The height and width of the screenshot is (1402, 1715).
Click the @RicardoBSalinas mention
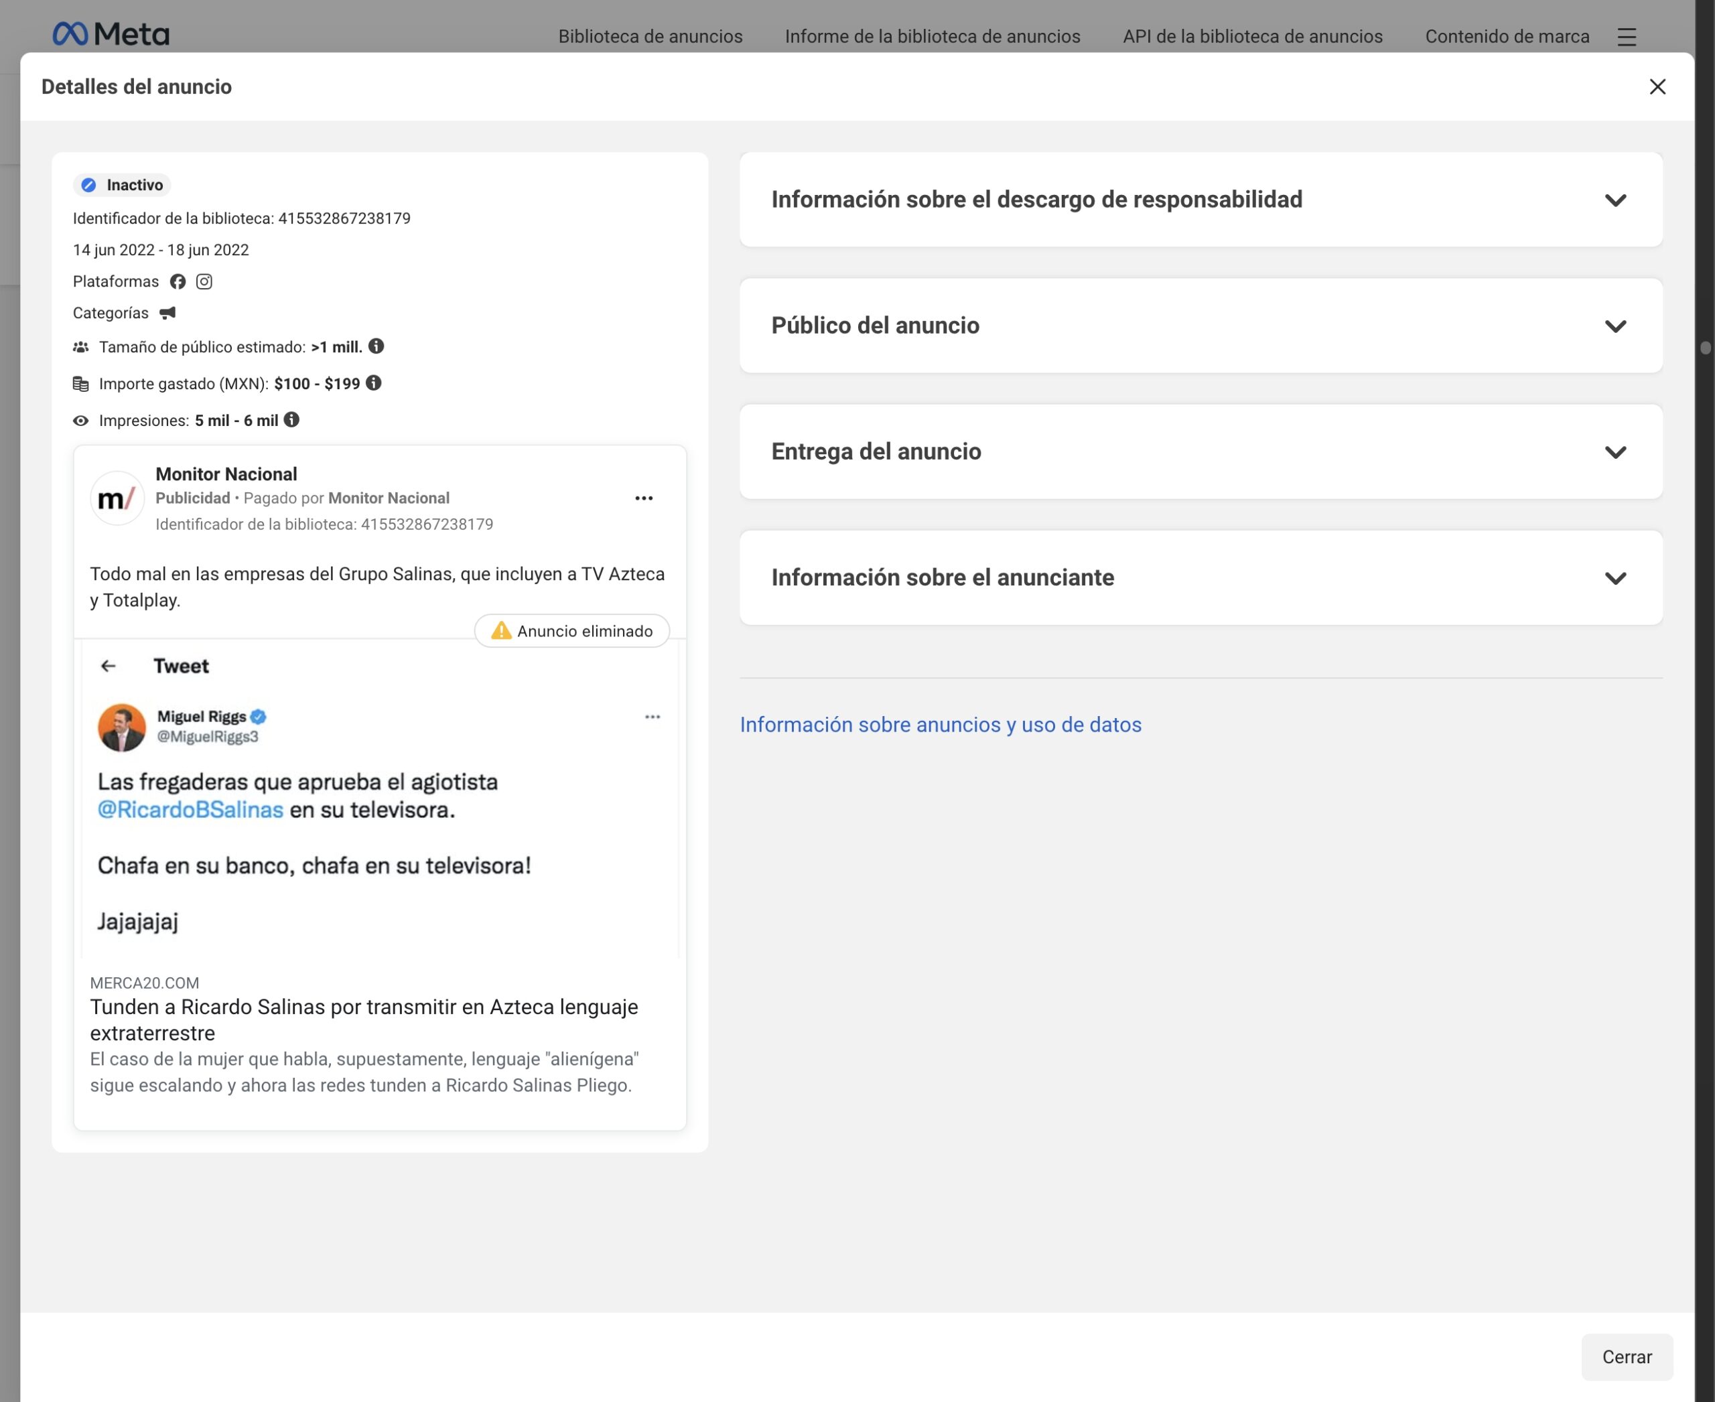tap(191, 810)
